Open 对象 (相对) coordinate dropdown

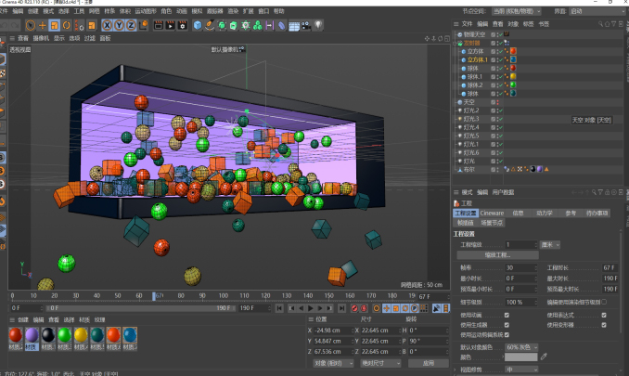point(333,363)
